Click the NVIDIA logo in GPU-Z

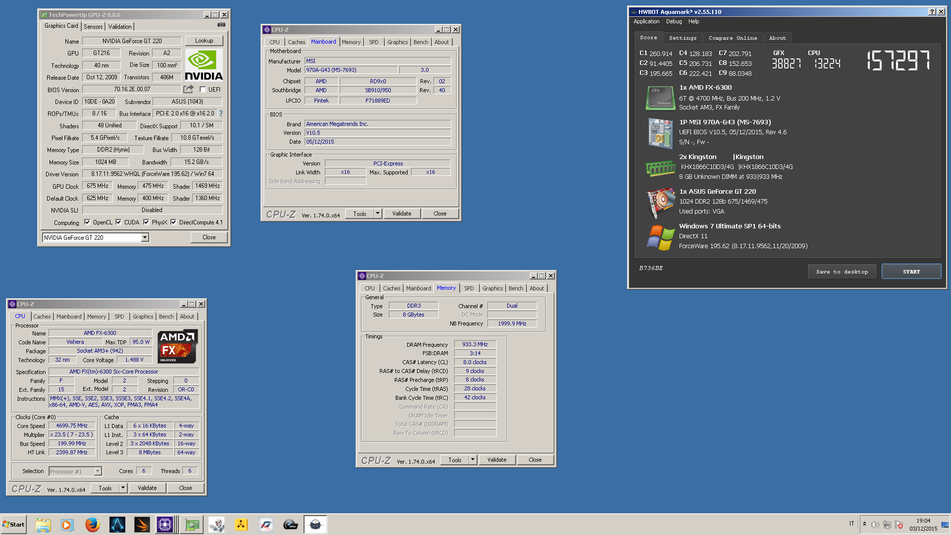[204, 65]
